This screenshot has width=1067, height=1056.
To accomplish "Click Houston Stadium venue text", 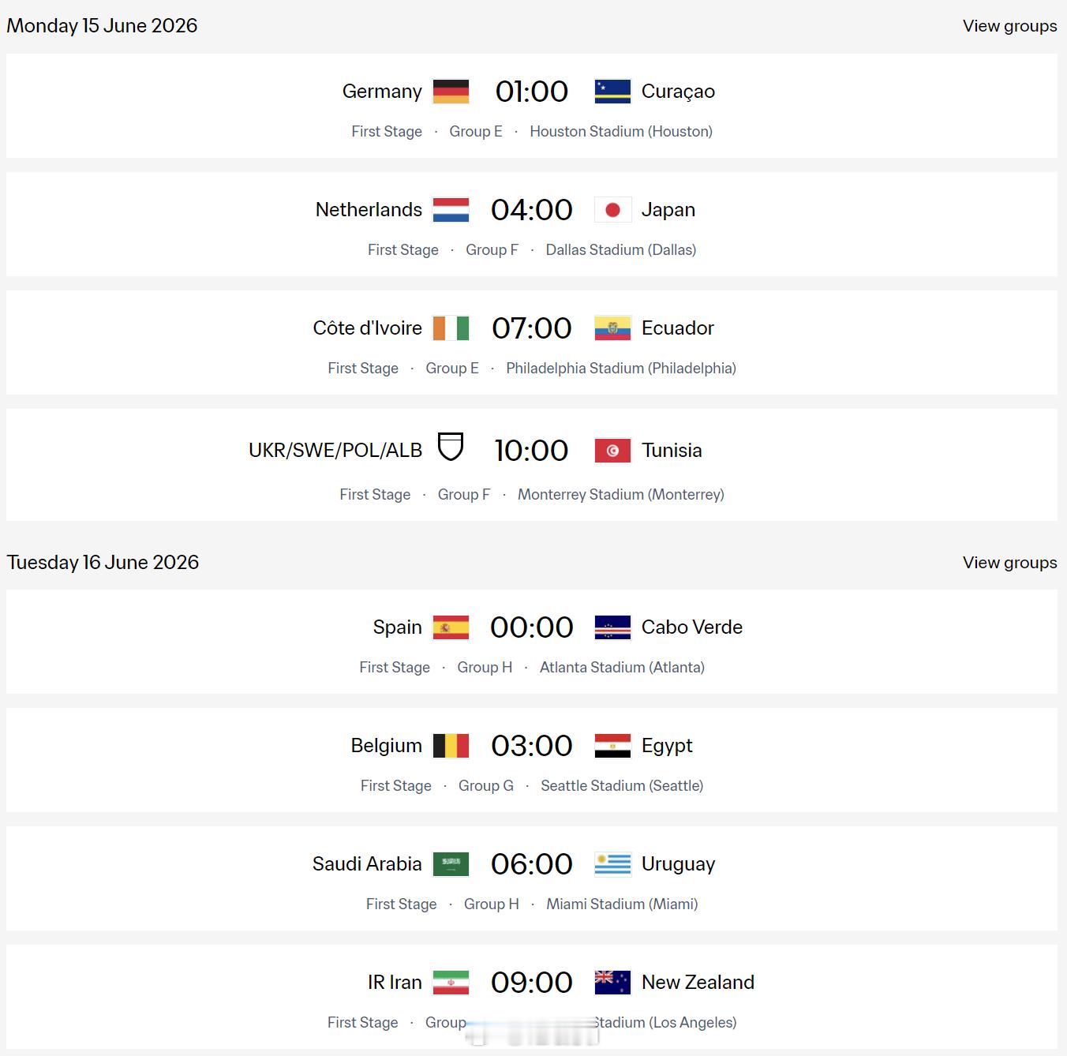I will pos(620,132).
